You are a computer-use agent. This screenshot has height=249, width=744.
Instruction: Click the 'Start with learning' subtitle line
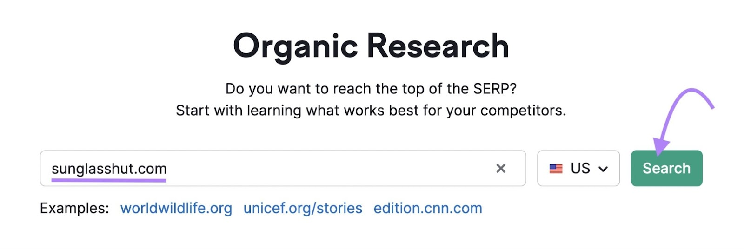pos(371,111)
